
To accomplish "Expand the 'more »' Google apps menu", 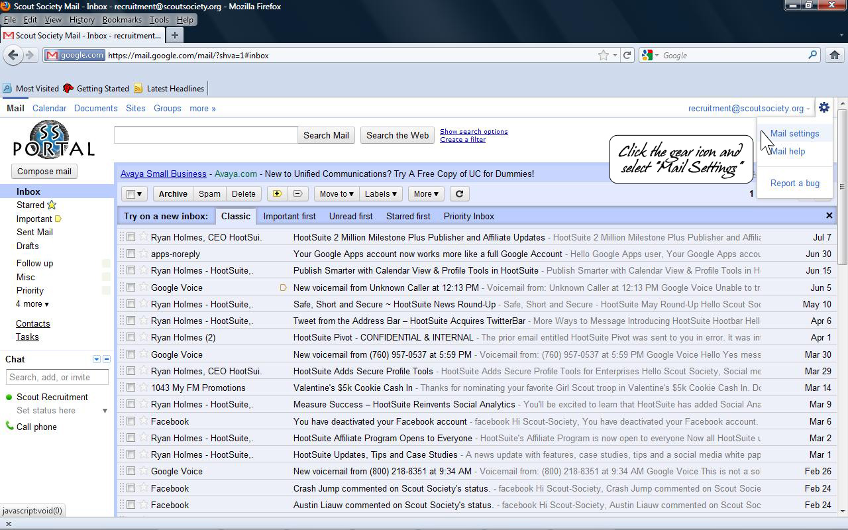I will (x=203, y=108).
